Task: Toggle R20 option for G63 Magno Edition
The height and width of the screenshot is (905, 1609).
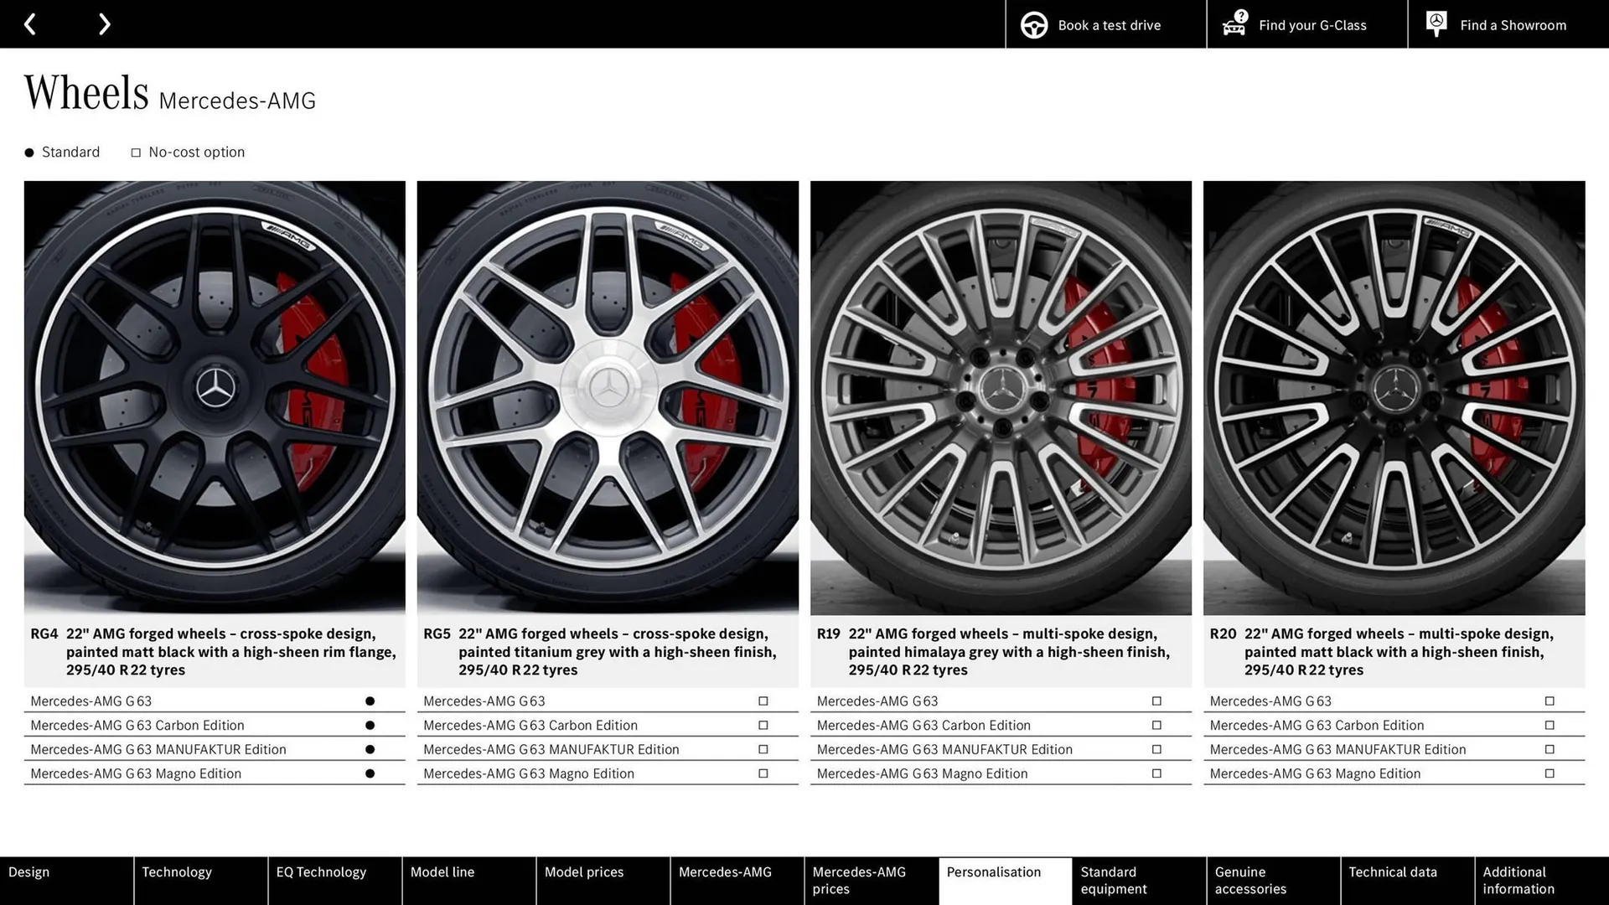Action: click(1550, 773)
